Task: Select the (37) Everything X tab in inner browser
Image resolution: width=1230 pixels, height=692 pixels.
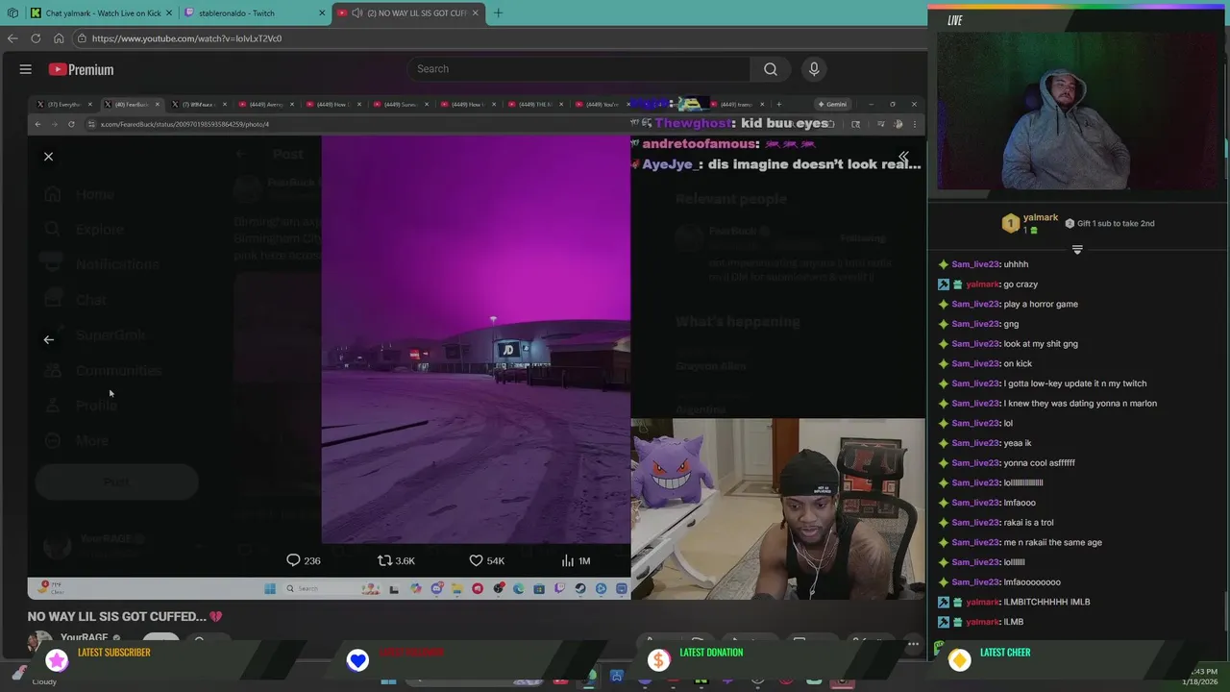Action: click(64, 104)
